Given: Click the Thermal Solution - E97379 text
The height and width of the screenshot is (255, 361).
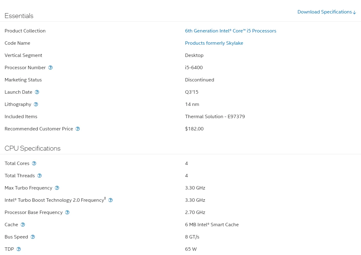Looking at the screenshot, I should coord(215,117).
